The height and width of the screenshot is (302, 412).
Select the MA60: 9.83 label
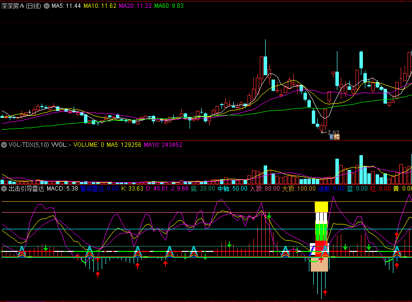tap(169, 6)
